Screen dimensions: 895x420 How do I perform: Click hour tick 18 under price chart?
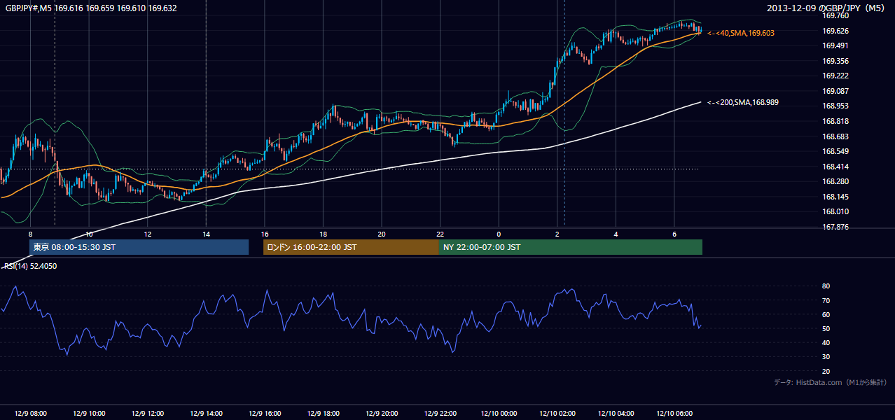point(323,234)
